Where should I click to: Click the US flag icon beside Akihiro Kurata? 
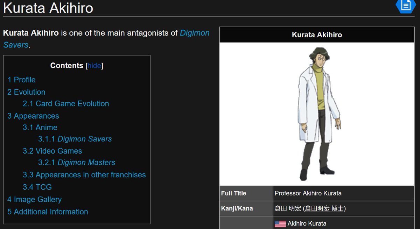click(x=280, y=224)
